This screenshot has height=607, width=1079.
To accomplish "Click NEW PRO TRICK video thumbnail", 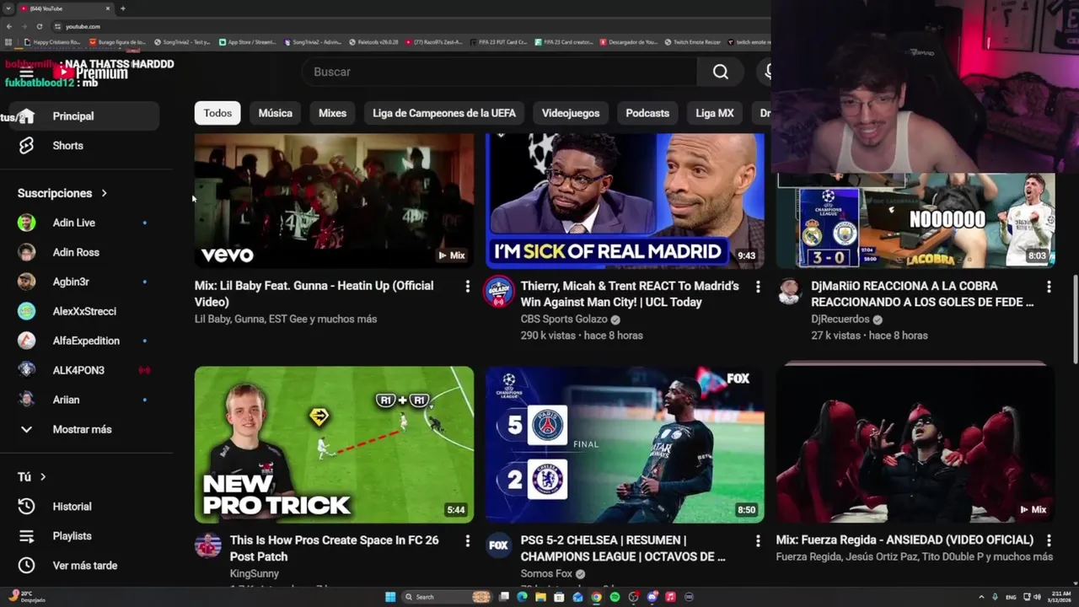I will tap(334, 444).
